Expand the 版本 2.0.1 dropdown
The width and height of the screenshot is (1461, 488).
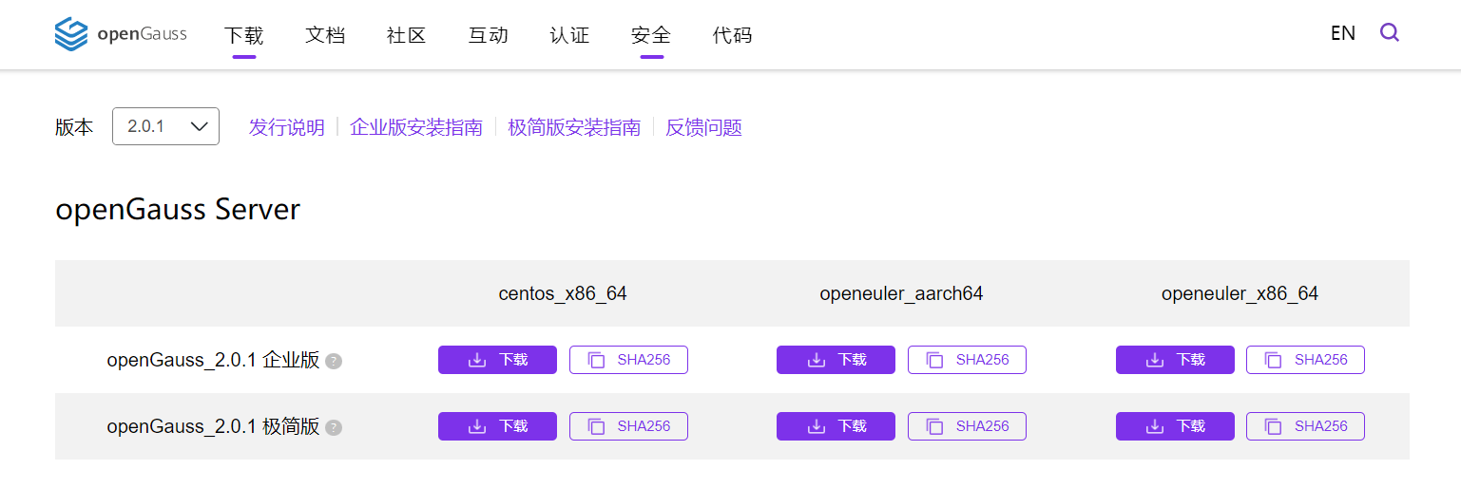point(165,126)
